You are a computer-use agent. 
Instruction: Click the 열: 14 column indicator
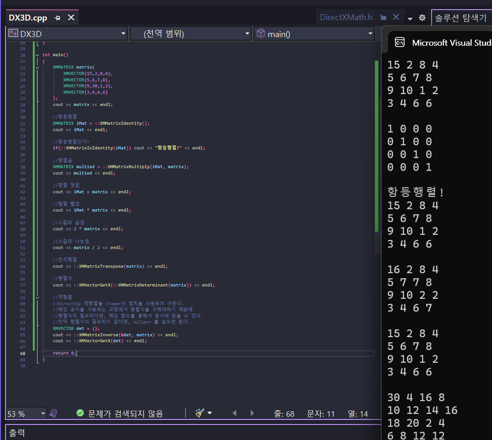point(358,414)
